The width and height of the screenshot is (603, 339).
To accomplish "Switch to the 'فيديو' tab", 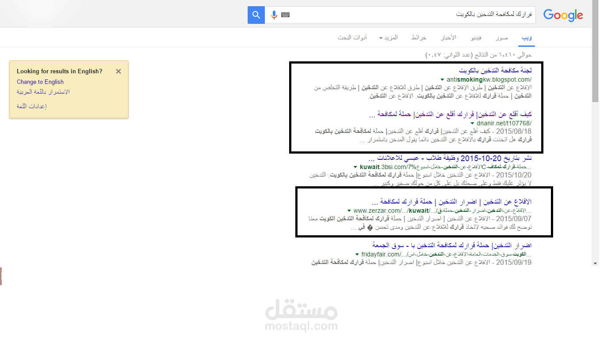I will point(476,38).
